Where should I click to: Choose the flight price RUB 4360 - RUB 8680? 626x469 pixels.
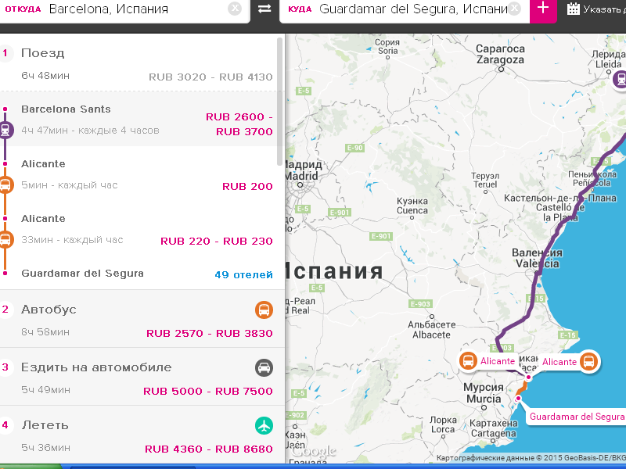[x=208, y=449]
